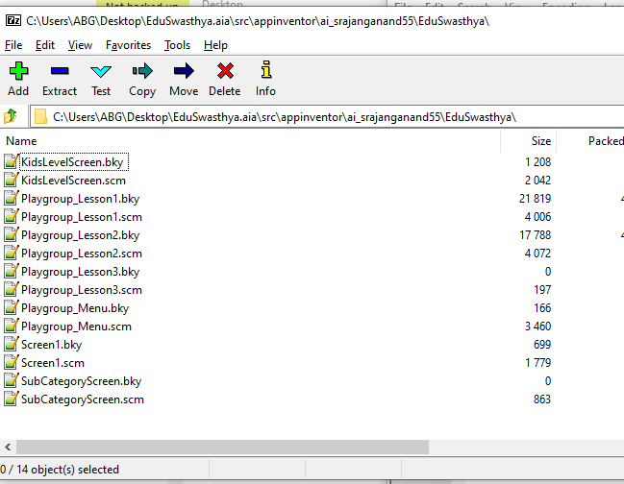
Task: Open the File menu
Action: pos(13,45)
